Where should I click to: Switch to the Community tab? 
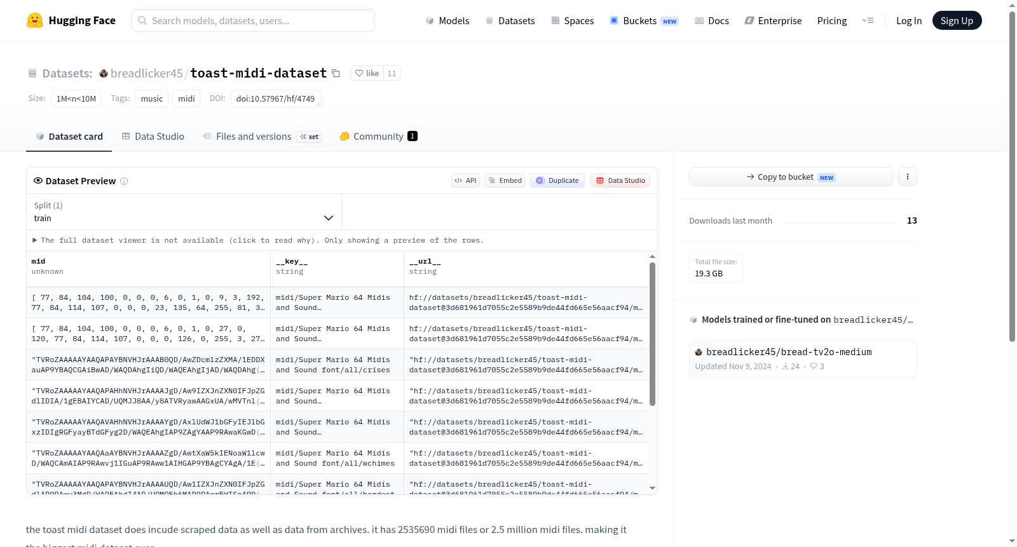coord(378,136)
